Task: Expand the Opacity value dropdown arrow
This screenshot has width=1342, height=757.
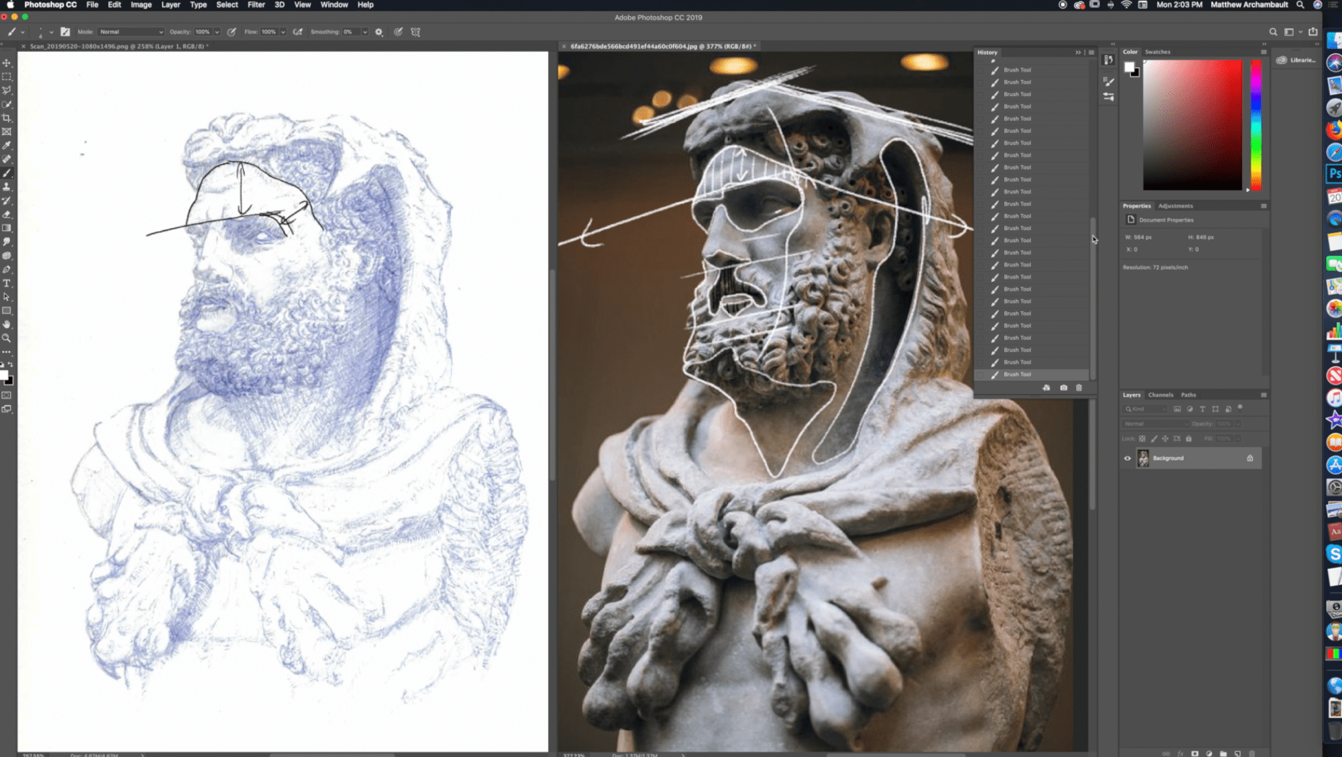Action: (x=217, y=32)
